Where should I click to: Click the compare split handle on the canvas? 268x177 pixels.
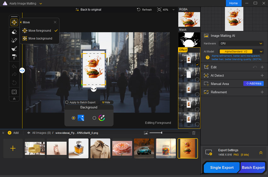22,71
